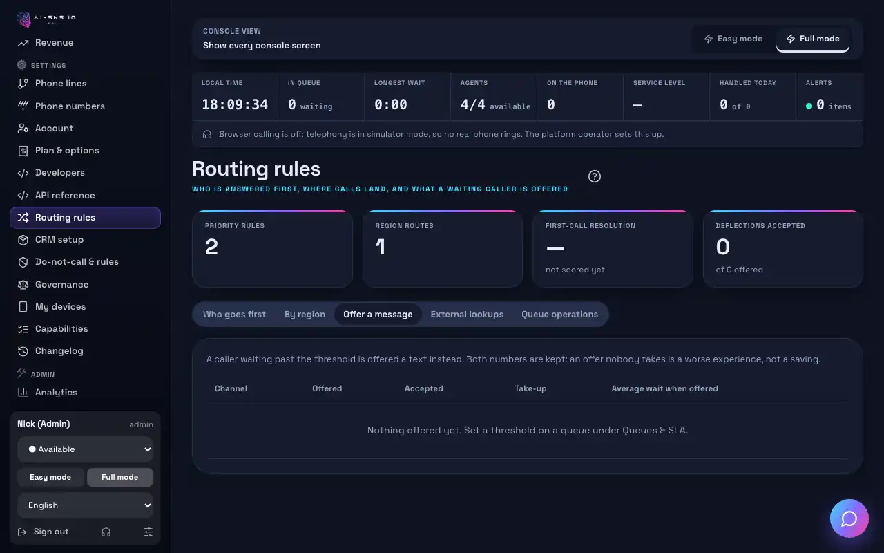This screenshot has width=884, height=553.
Task: Click the AI-SNS.IO logo
Action: pos(46,19)
